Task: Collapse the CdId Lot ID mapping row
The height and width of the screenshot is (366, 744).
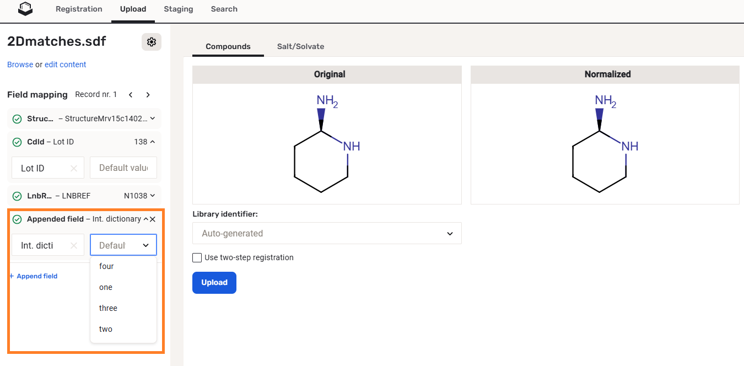Action: click(153, 142)
